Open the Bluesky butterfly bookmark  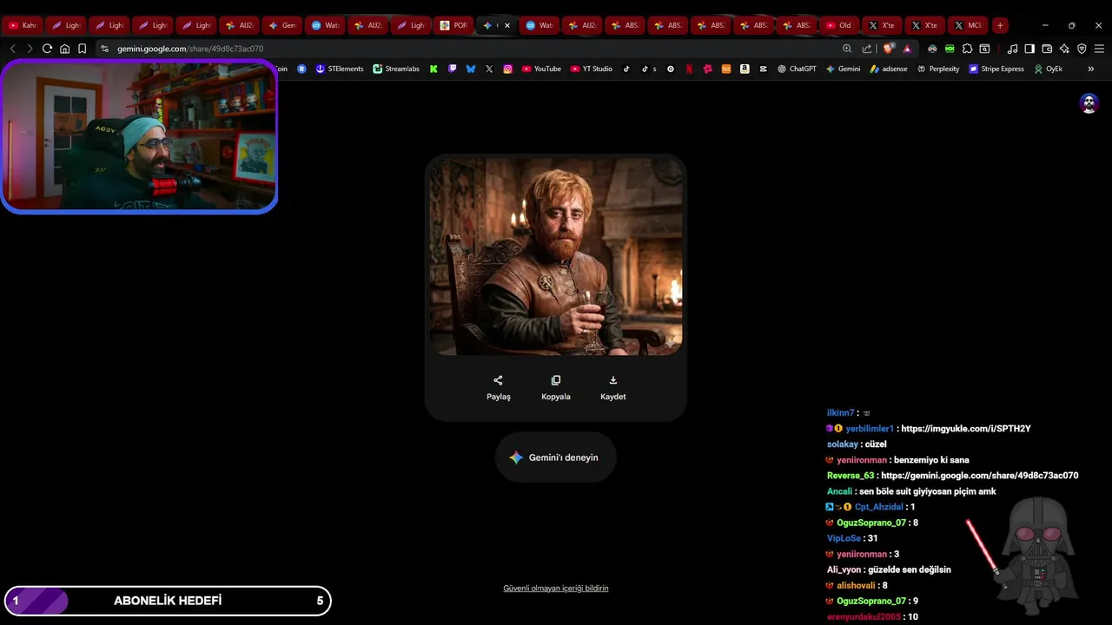coord(471,69)
